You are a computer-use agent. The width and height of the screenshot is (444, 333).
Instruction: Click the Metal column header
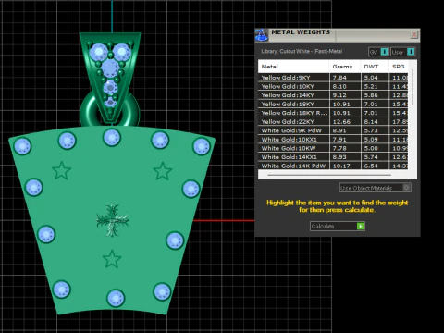pos(293,67)
